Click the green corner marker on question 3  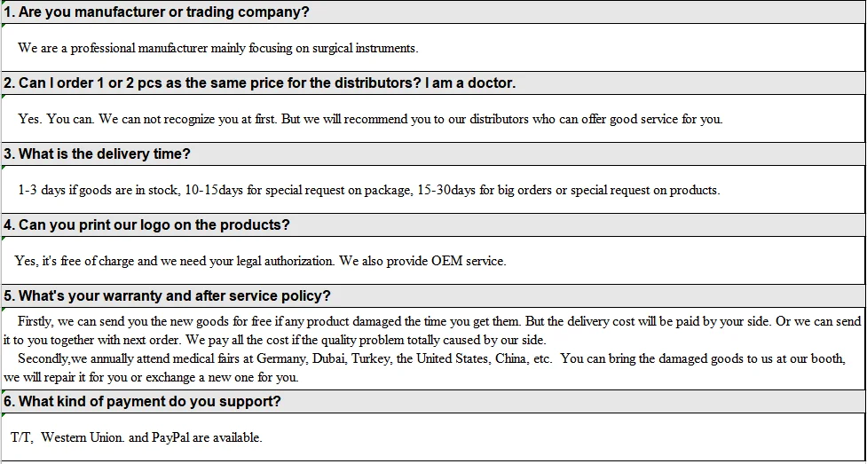point(4,145)
